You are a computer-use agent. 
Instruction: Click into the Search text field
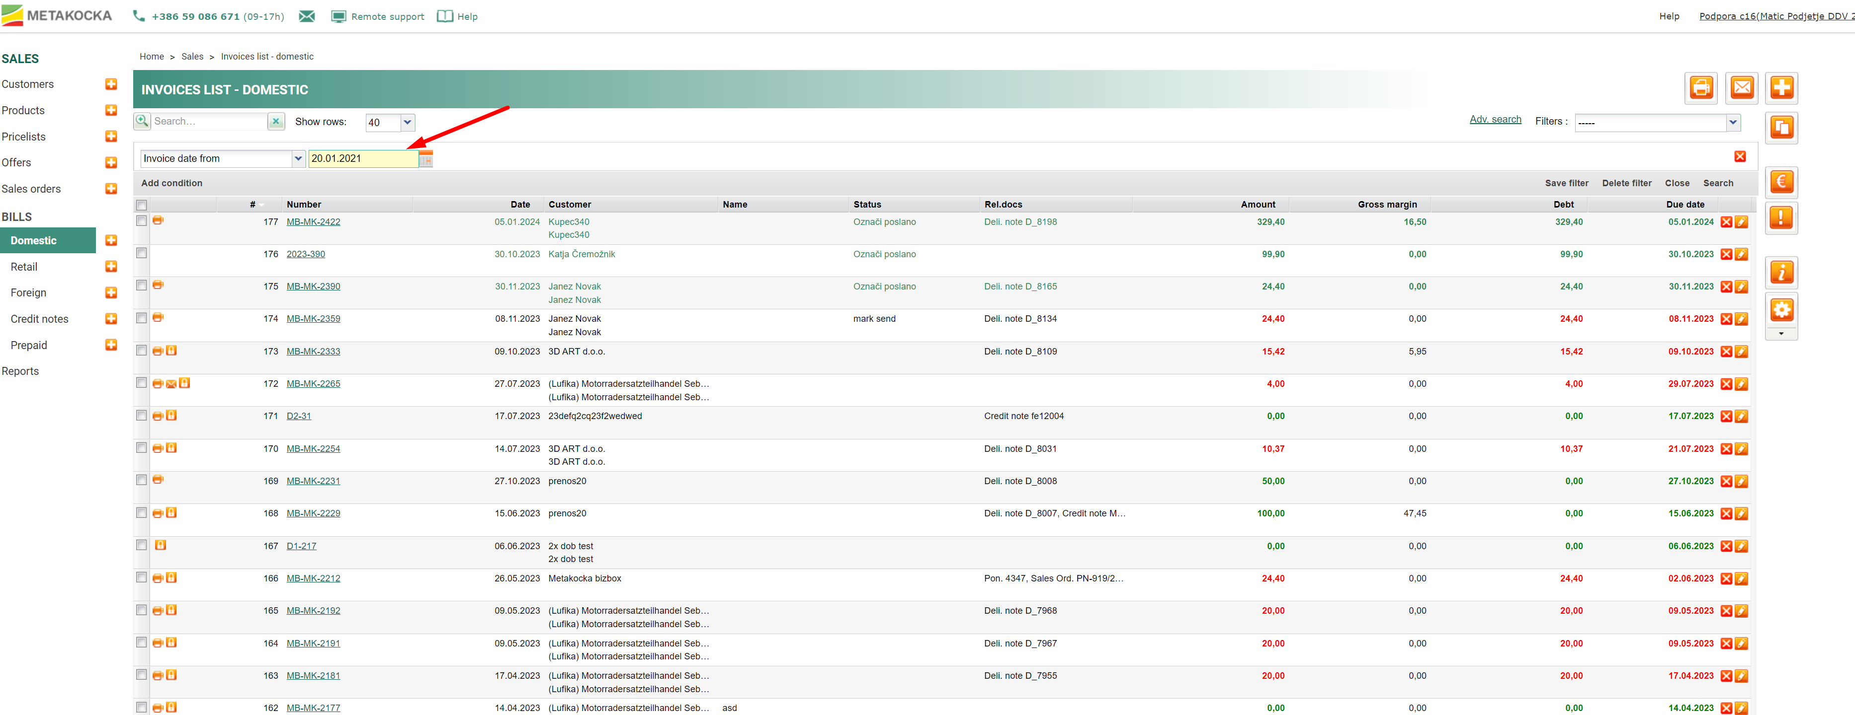pyautogui.click(x=207, y=122)
